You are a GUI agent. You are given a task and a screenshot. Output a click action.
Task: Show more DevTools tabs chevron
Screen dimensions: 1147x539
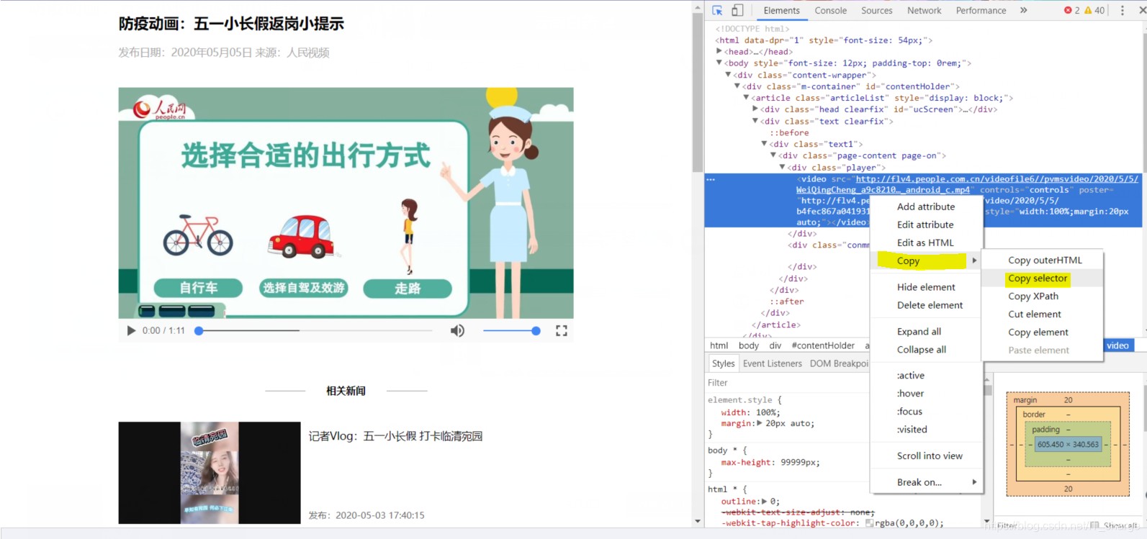click(1023, 10)
